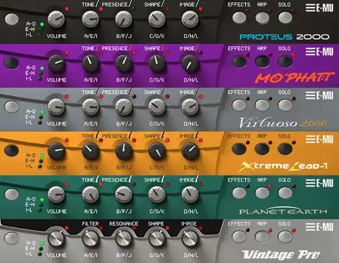Toggle the Proteus 2000 EFFECTS button
The width and height of the screenshot is (339, 263).
(x=239, y=18)
